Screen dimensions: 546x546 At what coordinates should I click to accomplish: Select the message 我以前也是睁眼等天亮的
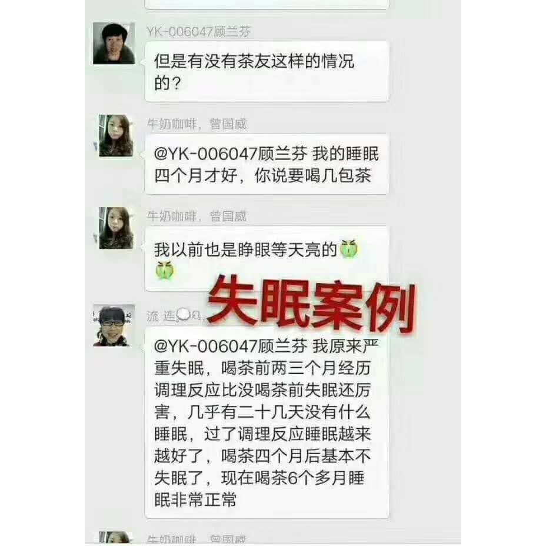click(x=267, y=259)
